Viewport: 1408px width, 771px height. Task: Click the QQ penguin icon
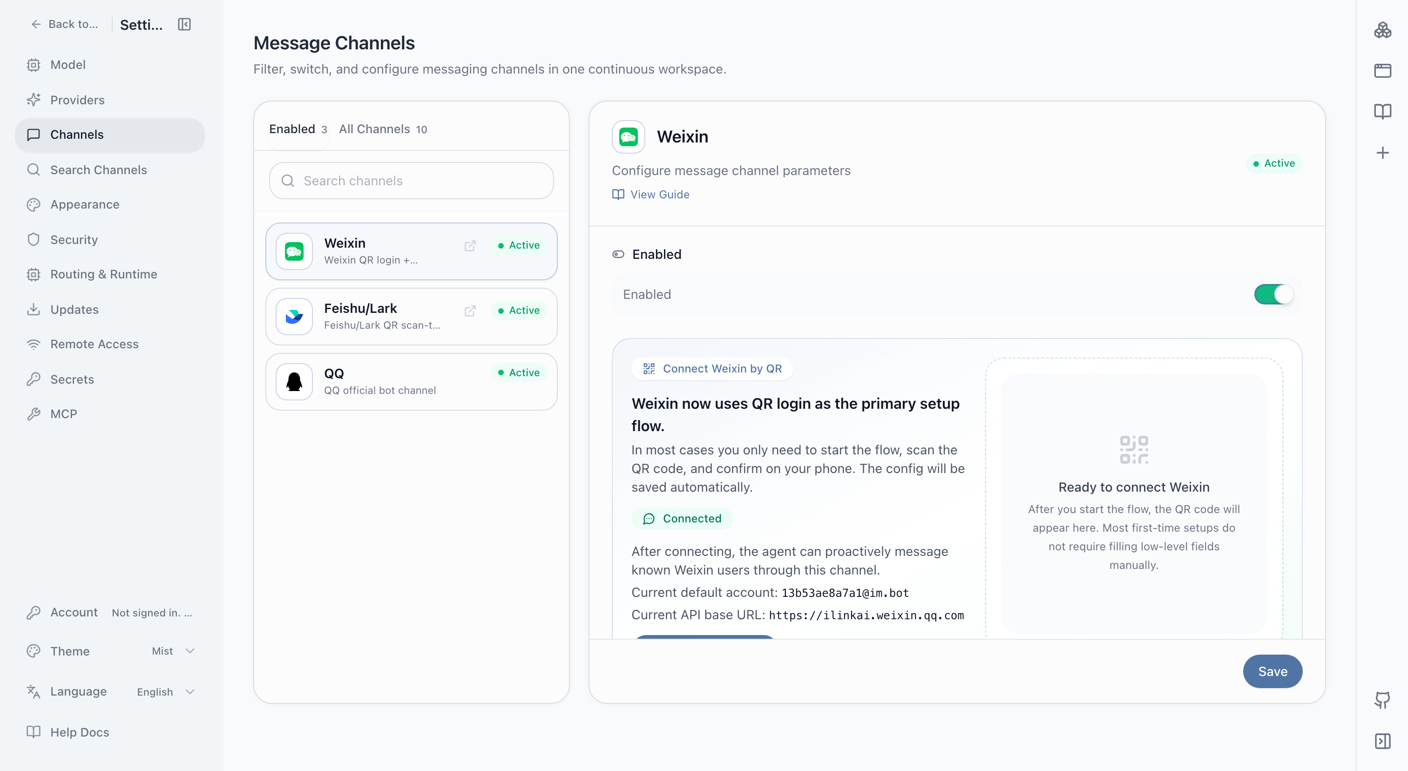click(x=294, y=381)
